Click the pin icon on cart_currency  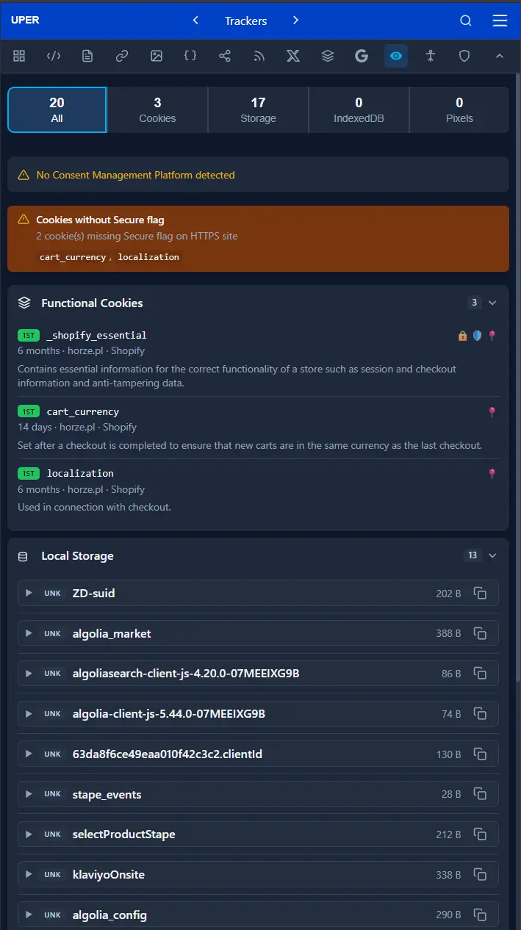[x=492, y=412]
